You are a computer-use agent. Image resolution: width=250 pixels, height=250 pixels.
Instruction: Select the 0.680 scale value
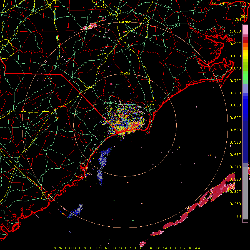[235, 105]
